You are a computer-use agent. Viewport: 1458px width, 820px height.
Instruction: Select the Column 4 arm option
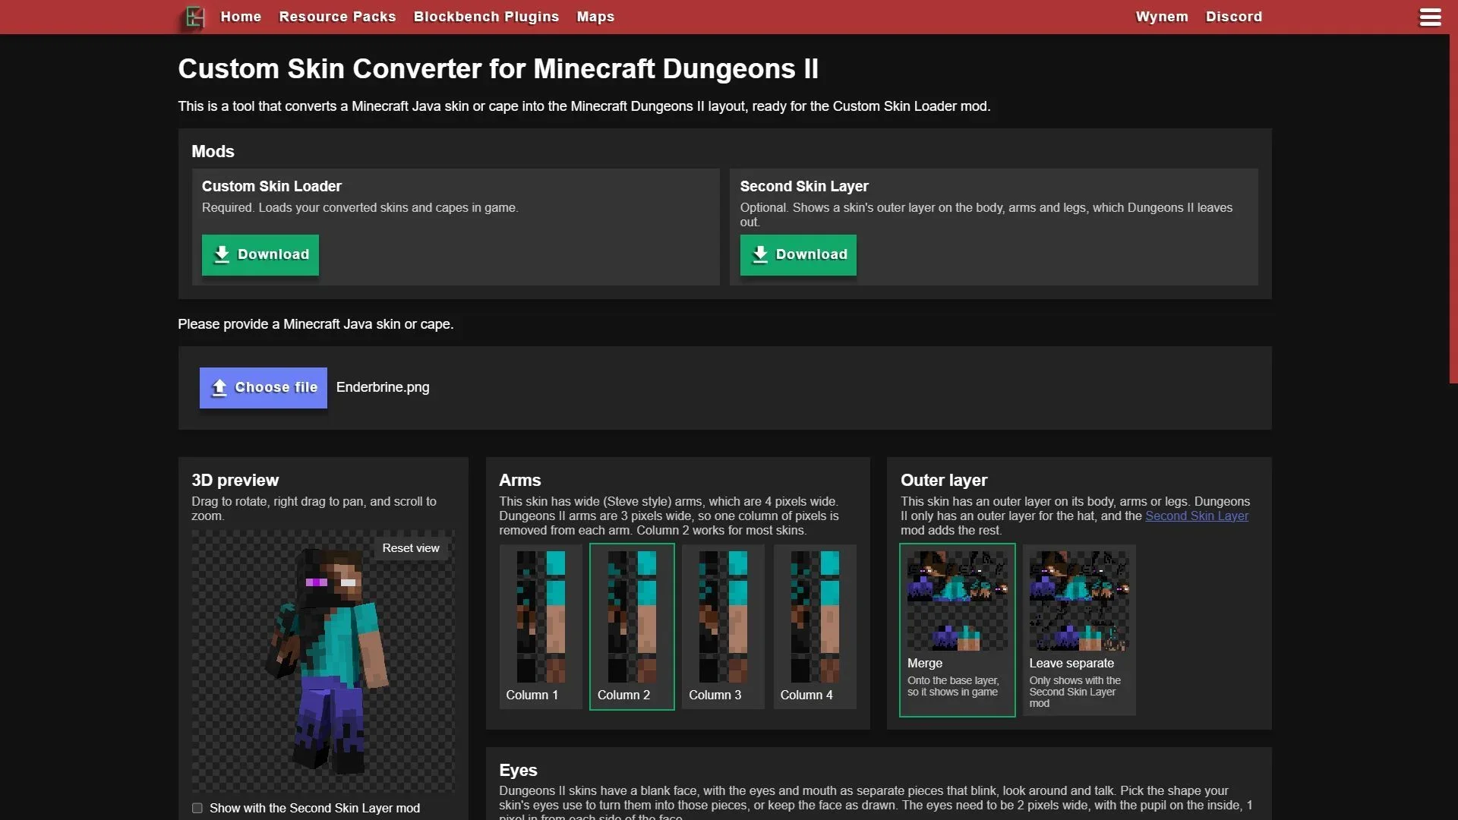815,627
